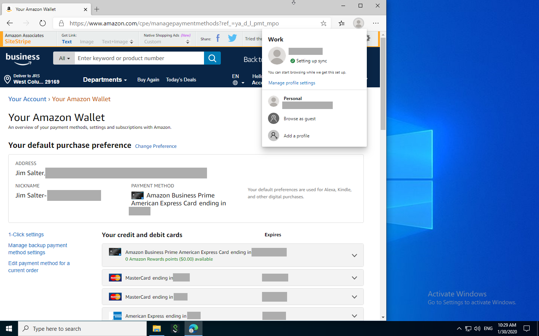Expand the first MasterCard row
The image size is (539, 336).
coord(354,278)
